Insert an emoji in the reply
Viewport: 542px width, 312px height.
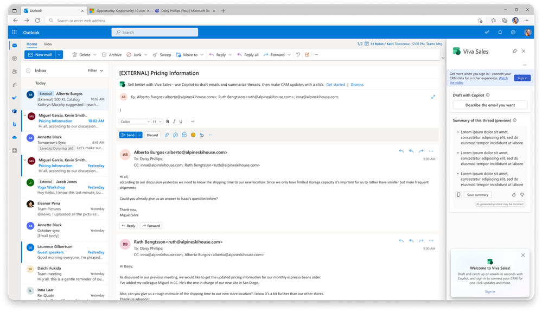coord(193,135)
